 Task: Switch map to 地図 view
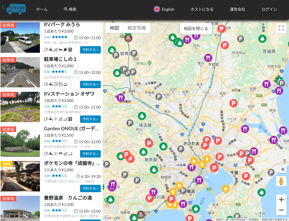tap(114, 28)
